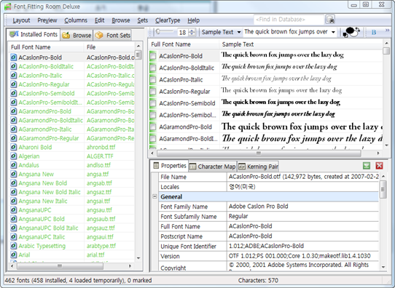This screenshot has width=395, height=288.
Task: Toggle the bold B toolbar icon
Action: coord(374,32)
